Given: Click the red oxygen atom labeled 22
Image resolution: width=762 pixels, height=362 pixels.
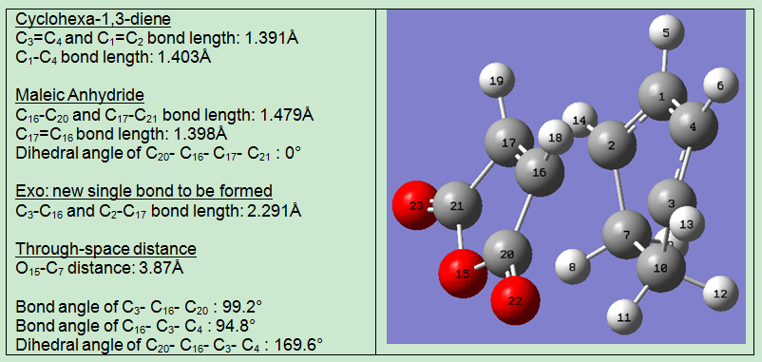Looking at the screenshot, I should [x=515, y=301].
